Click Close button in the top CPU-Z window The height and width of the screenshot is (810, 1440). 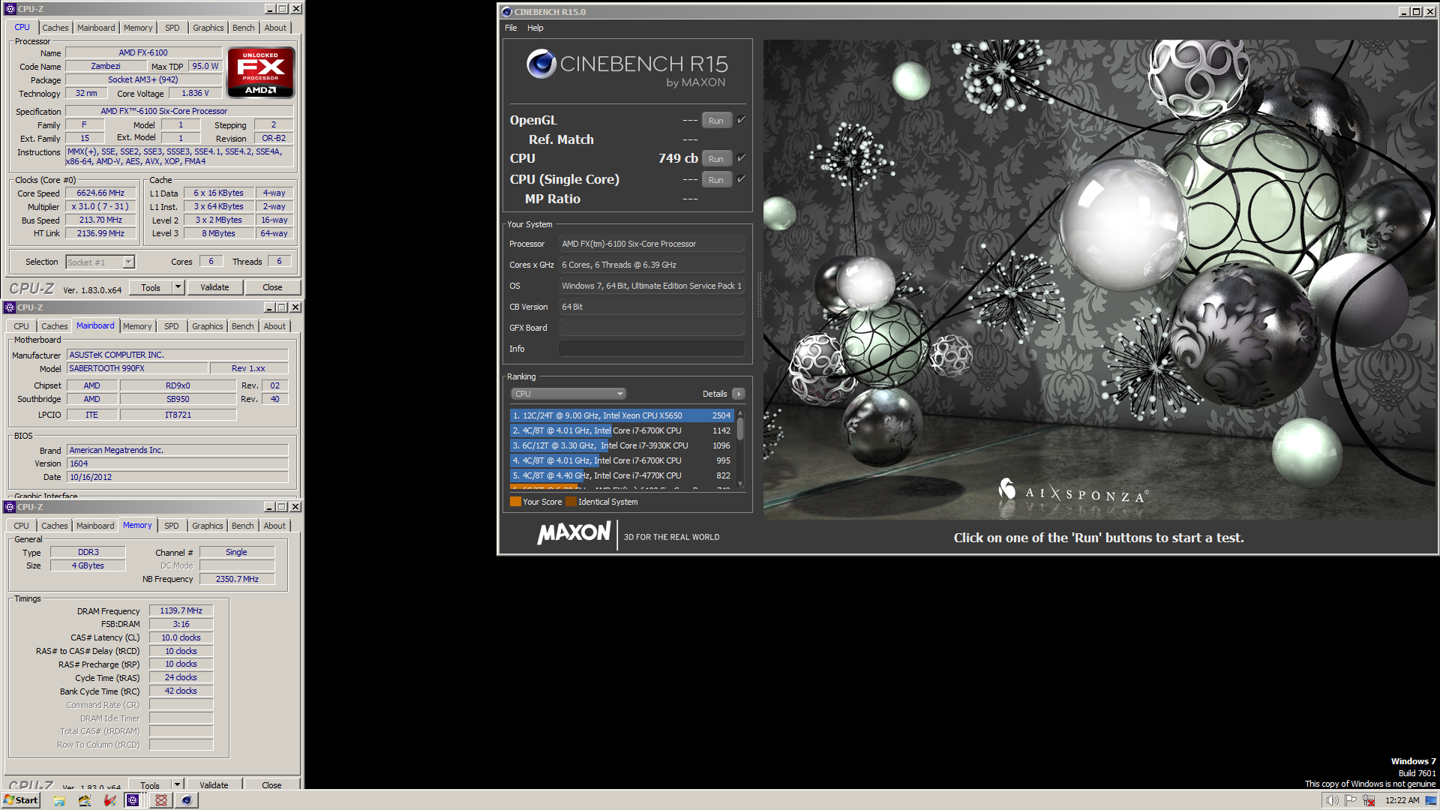coord(272,287)
